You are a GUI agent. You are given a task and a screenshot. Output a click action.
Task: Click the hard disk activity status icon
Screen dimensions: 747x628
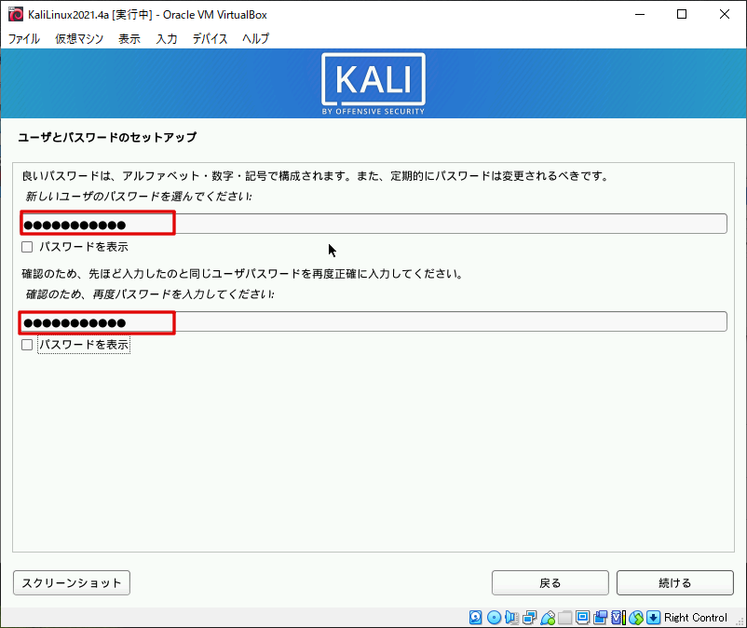(475, 618)
